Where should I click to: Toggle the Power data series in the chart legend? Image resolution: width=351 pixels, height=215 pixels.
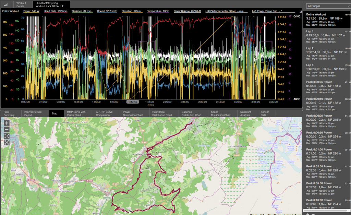(31, 11)
